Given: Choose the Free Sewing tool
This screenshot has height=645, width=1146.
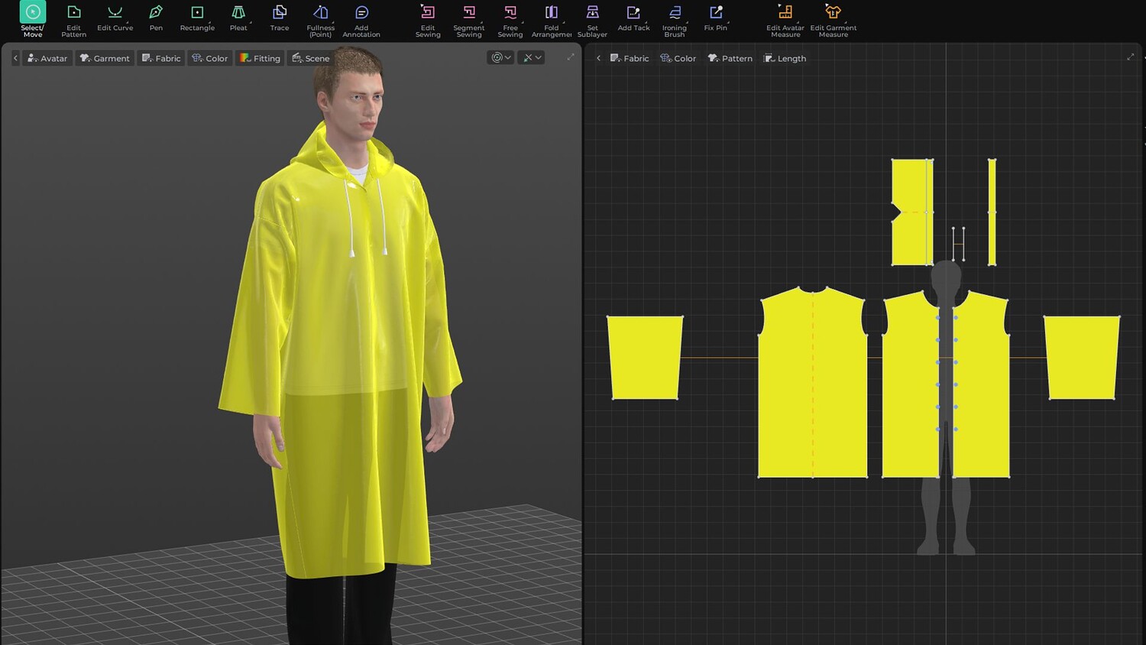Looking at the screenshot, I should (x=510, y=20).
